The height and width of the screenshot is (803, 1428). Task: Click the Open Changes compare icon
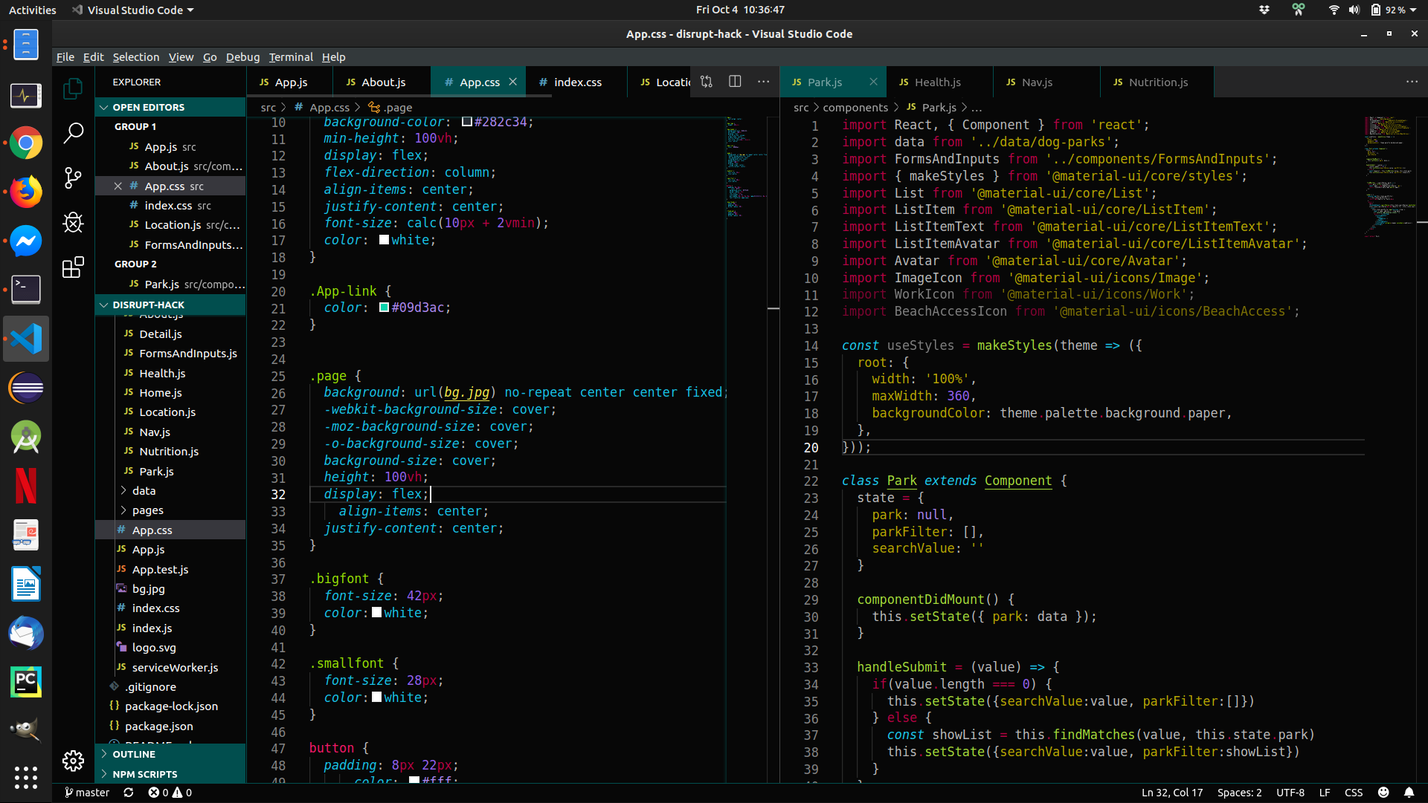(707, 82)
